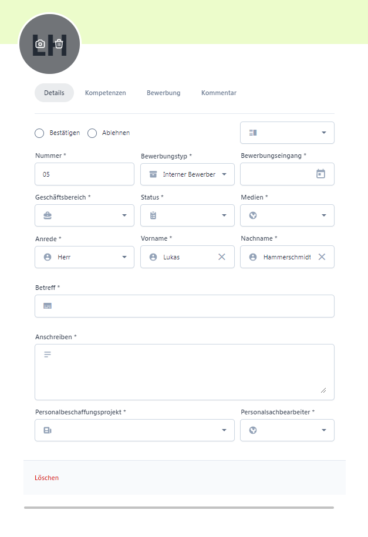Click into the Nummer input field

pyautogui.click(x=85, y=174)
